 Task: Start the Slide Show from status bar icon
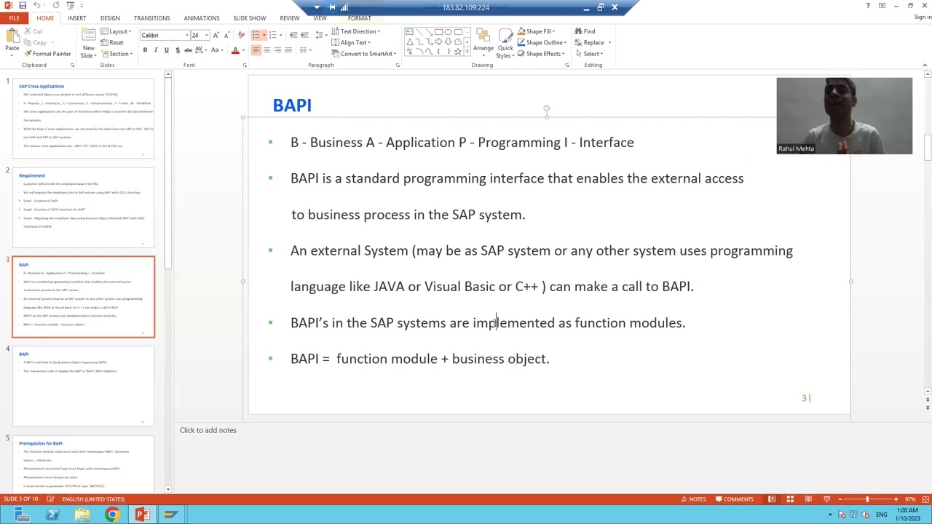click(x=826, y=499)
